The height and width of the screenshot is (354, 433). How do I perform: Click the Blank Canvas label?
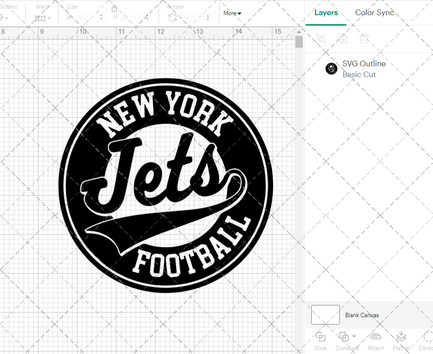[x=362, y=315]
